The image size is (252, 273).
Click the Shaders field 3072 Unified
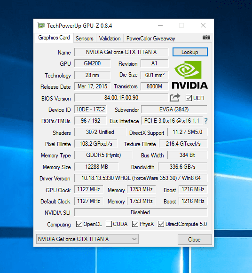100,132
